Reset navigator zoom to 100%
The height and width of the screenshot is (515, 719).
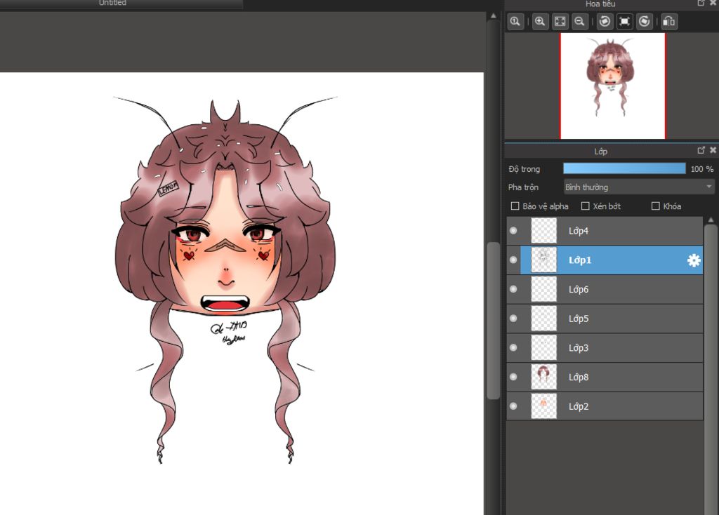[515, 22]
